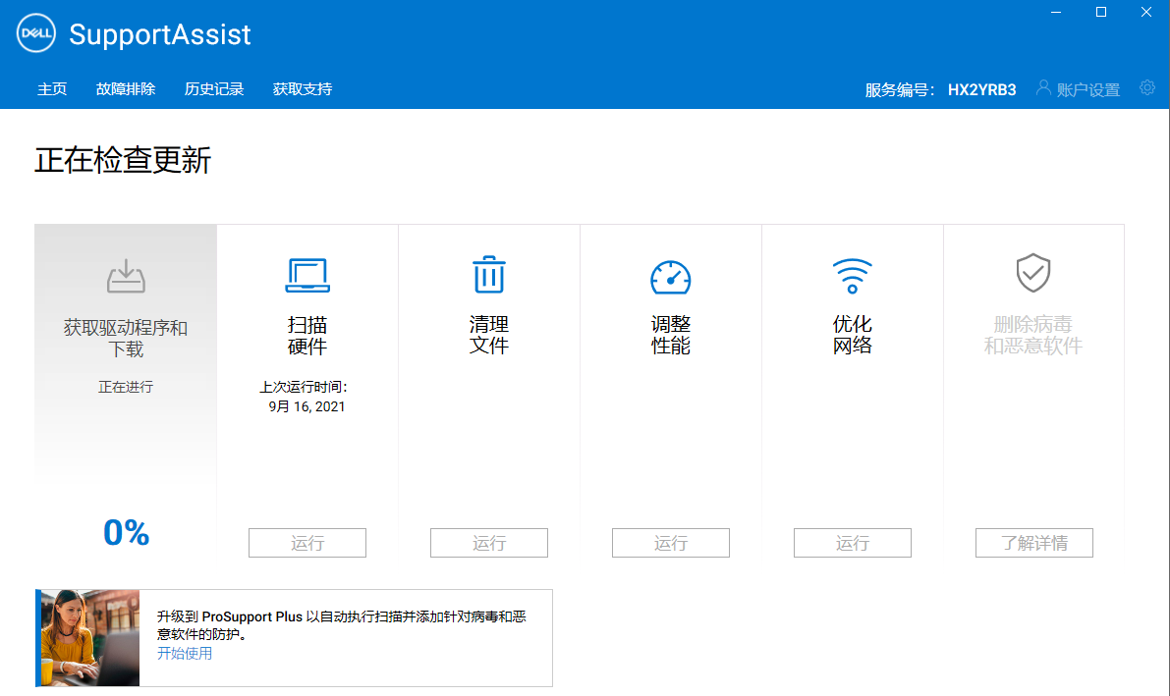This screenshot has height=696, width=1170.
Task: Click the laptop scan hardware icon
Action: [x=307, y=275]
